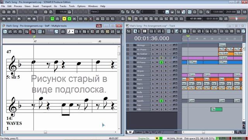Image resolution: width=248 pixels, height=140 pixels.
Task: Switch to the FX tab in Track view
Action: click(153, 132)
